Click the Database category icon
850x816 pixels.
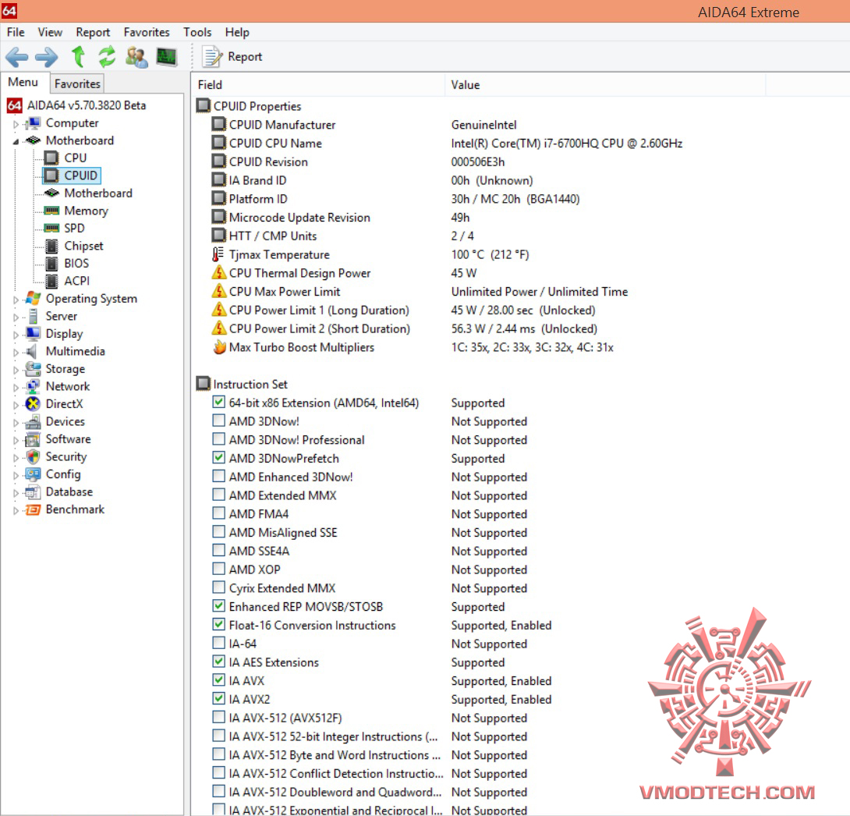33,491
